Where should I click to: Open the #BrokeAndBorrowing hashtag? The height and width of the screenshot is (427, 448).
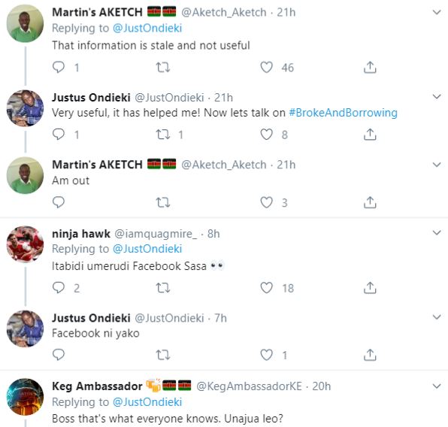click(x=344, y=113)
